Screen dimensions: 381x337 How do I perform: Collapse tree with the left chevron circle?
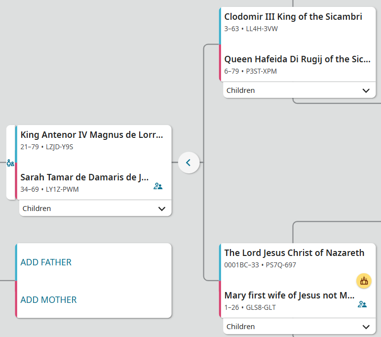pyautogui.click(x=189, y=162)
